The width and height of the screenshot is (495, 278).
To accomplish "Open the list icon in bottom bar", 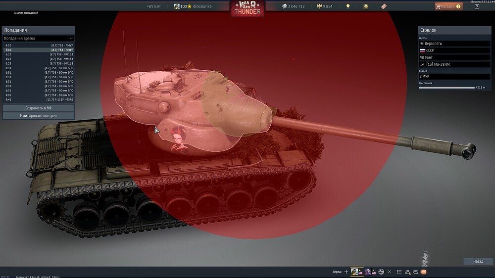I will (399, 272).
